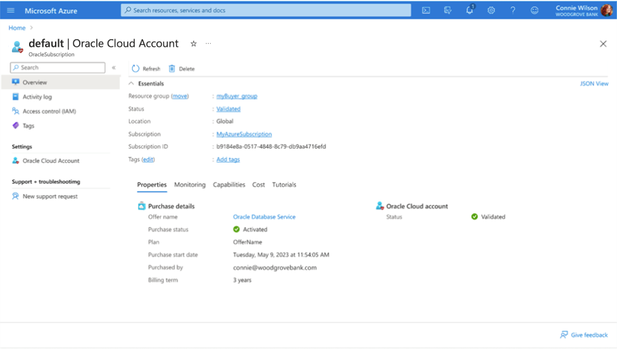Click Refresh in command bar
The height and width of the screenshot is (349, 617).
(146, 69)
